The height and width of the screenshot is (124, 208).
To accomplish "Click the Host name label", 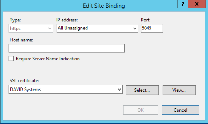I will click(22, 40).
